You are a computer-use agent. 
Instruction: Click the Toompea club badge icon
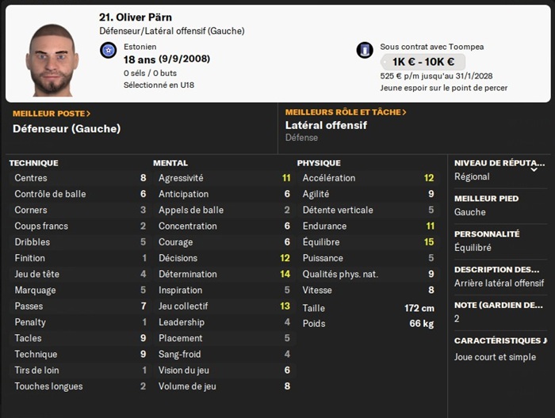click(365, 50)
